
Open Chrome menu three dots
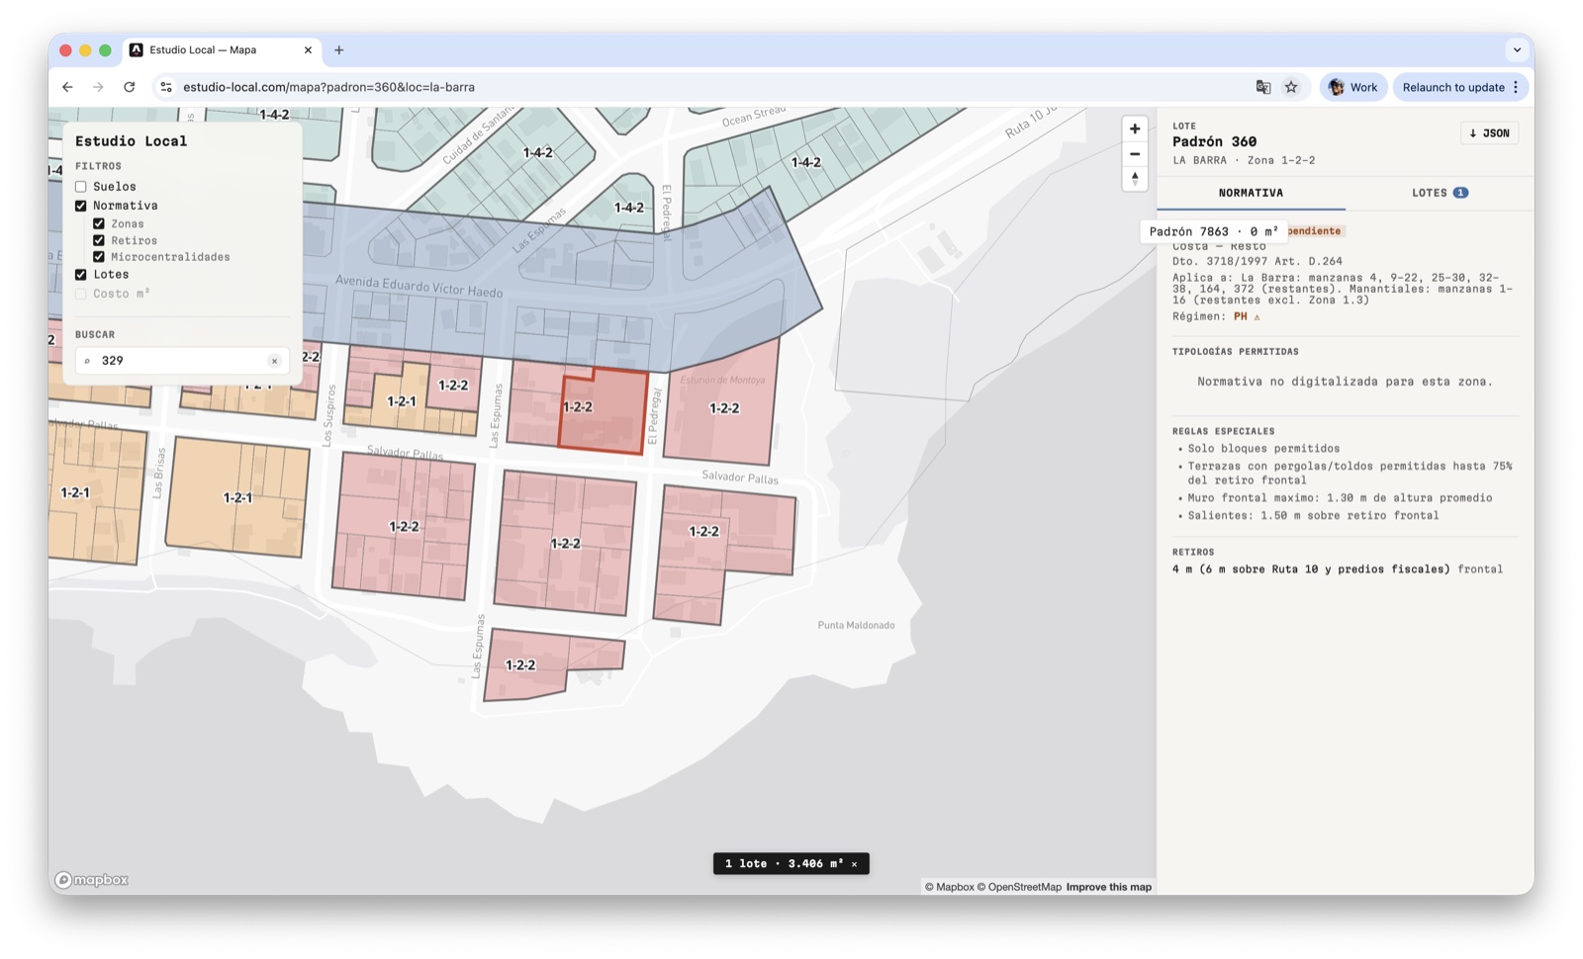coord(1516,87)
